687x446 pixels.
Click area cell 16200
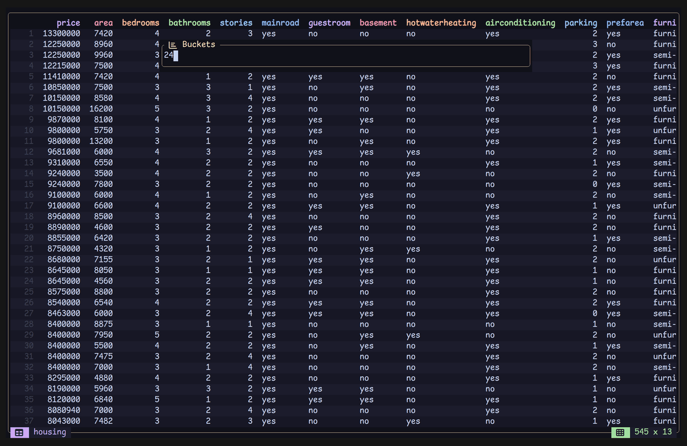pos(101,109)
